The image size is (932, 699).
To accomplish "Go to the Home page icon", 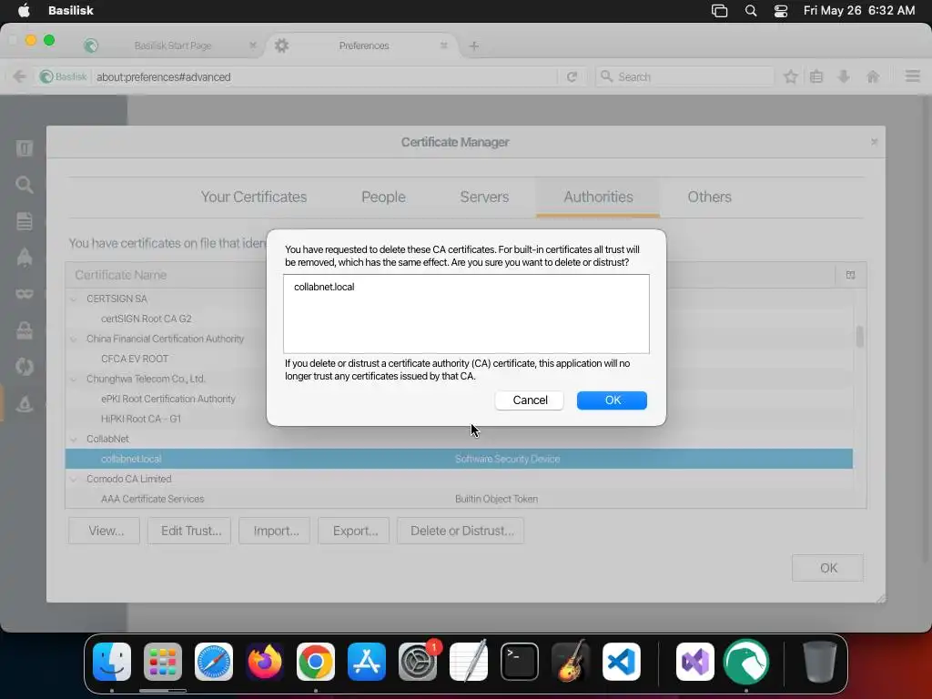I will 873,76.
